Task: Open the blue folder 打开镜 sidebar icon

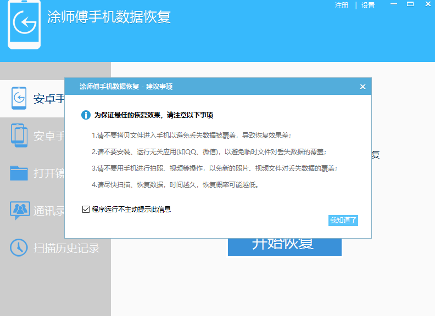Action: (19, 173)
